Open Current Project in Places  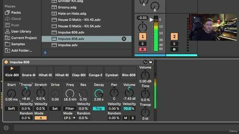pos(21,38)
